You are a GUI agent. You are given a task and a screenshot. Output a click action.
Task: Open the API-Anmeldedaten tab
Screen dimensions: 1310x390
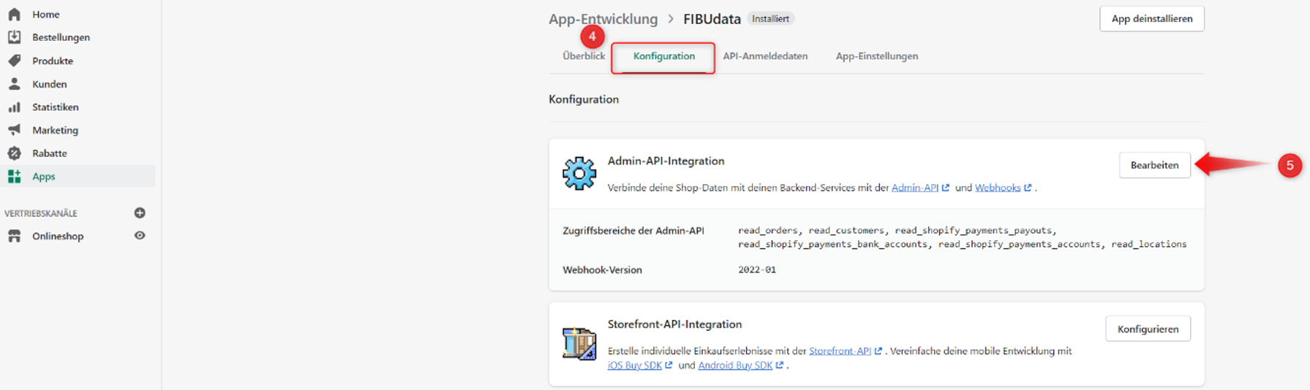764,56
